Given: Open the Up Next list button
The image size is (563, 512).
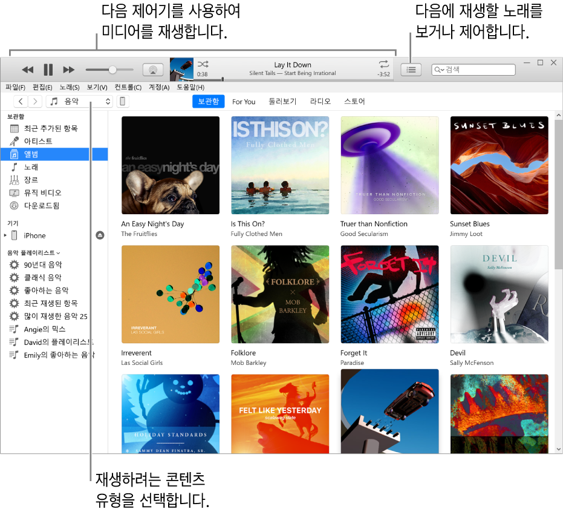Looking at the screenshot, I should click(x=411, y=70).
